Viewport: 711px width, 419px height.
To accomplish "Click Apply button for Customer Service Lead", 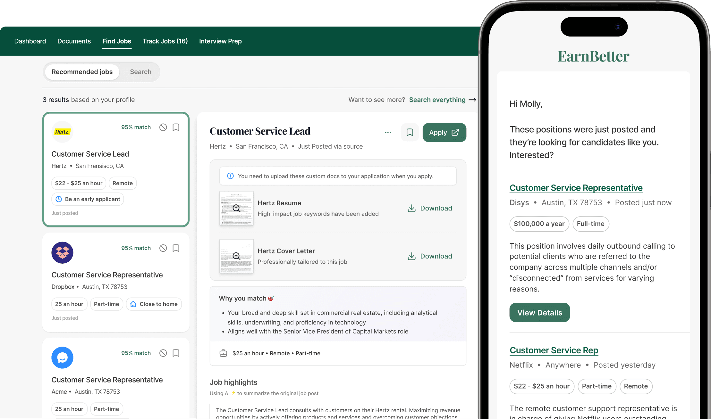I will 444,132.
